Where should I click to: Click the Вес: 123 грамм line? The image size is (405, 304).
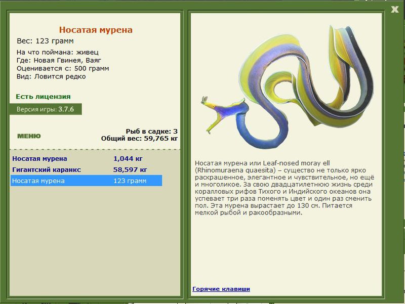tap(45, 41)
